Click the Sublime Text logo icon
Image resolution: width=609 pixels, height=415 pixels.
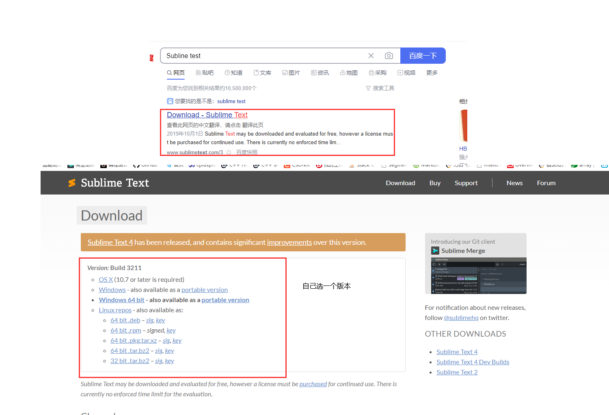pyautogui.click(x=72, y=183)
